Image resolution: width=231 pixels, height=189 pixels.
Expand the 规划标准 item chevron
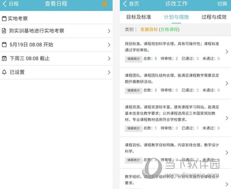[x=227, y=52]
